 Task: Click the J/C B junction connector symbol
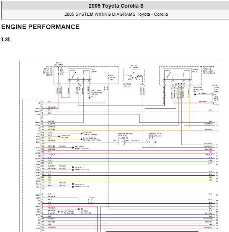click(152, 142)
